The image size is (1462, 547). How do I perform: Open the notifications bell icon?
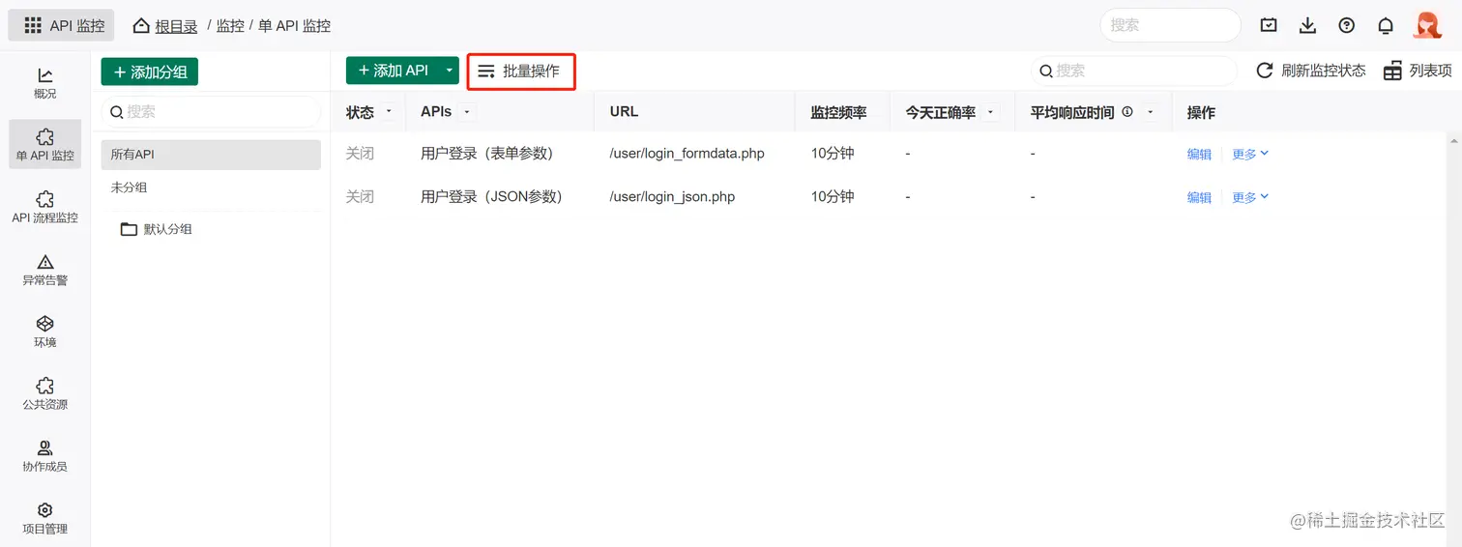click(x=1386, y=26)
